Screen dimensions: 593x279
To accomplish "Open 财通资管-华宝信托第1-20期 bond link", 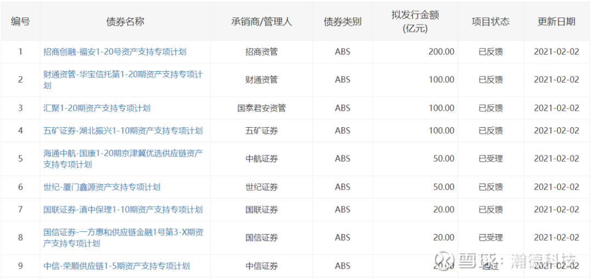I will click(x=123, y=79).
